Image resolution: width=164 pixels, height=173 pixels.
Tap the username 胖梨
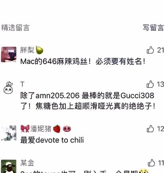(27, 50)
